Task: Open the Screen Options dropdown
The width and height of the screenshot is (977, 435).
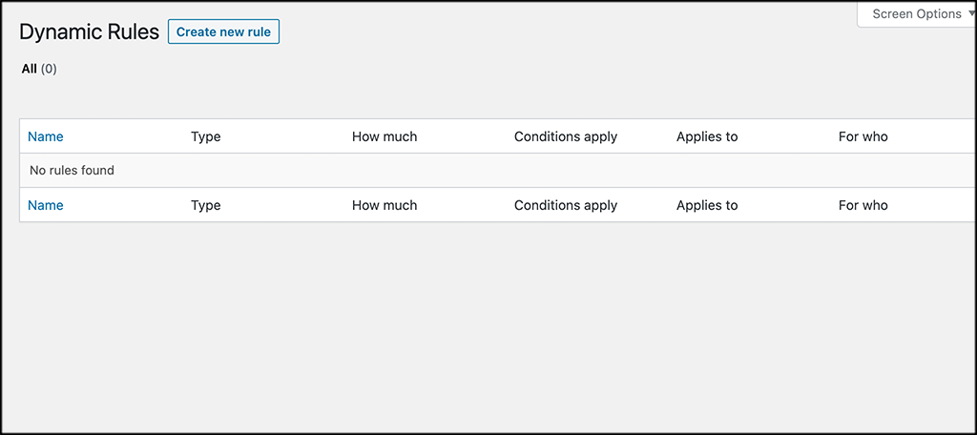Action: point(917,14)
